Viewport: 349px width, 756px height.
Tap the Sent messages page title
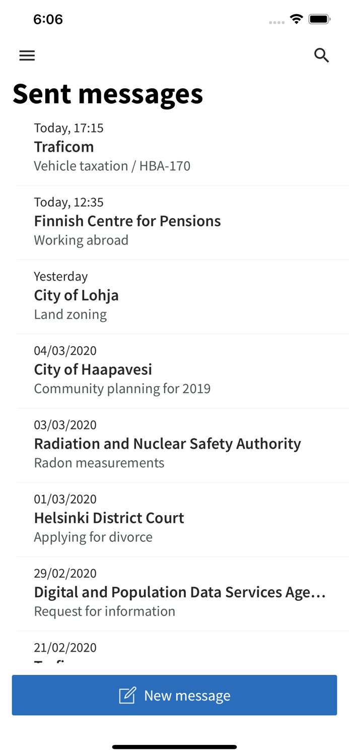[108, 94]
